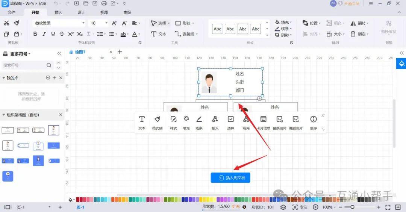Pin the floating toolbar with the pin icon
Screen dimensions: 406x212
pos(323,115)
